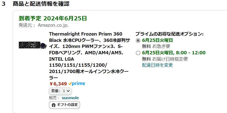
Task: Click the 無料 お急ぎ便 label
Action: [x=156, y=46]
